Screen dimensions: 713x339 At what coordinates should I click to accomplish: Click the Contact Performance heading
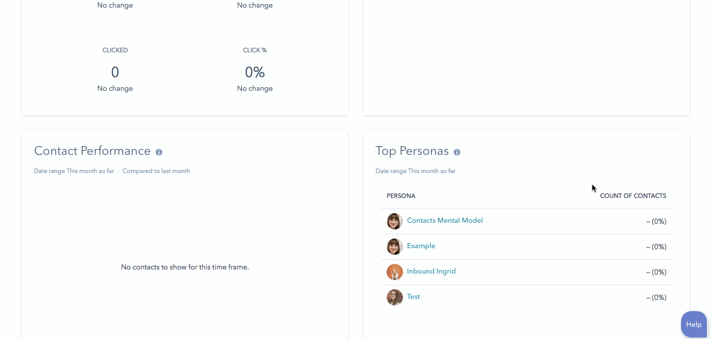point(92,151)
